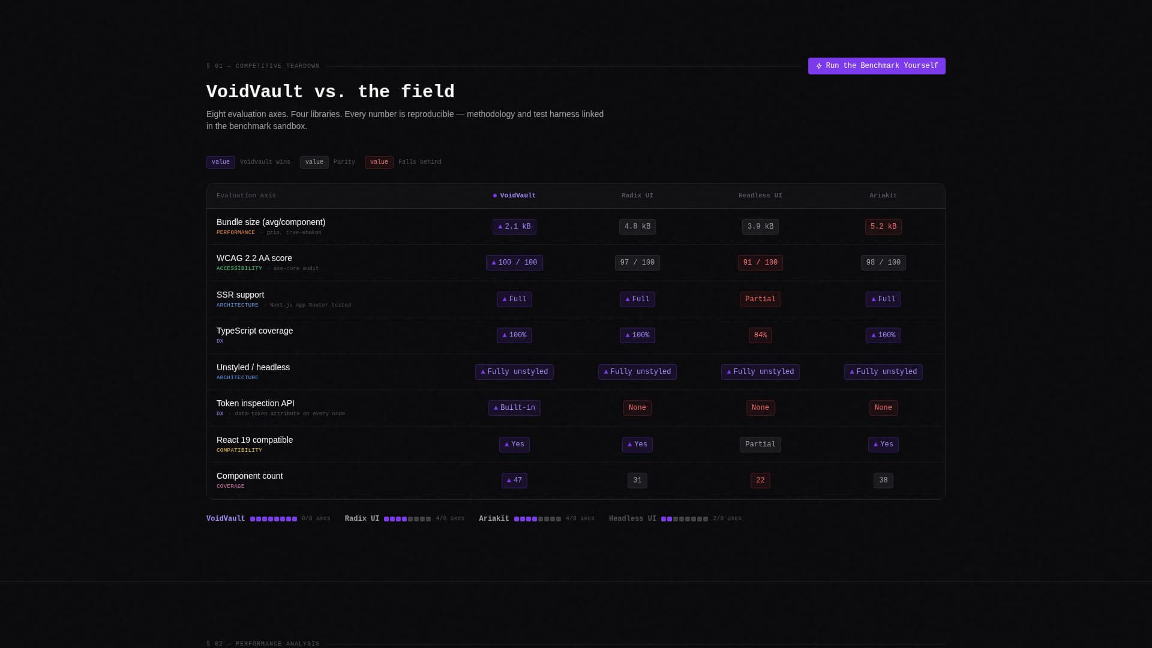
Task: Click the React 19 compatible row label
Action: tap(254, 440)
